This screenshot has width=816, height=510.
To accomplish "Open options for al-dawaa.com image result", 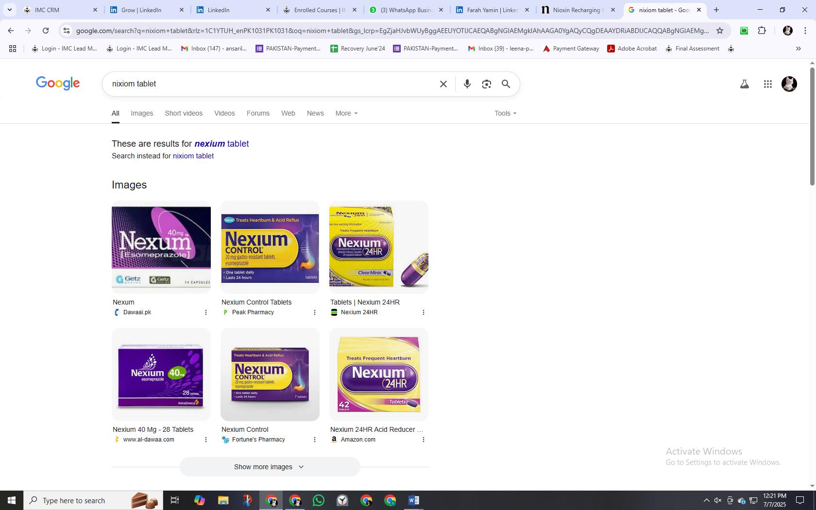I will coord(205,440).
